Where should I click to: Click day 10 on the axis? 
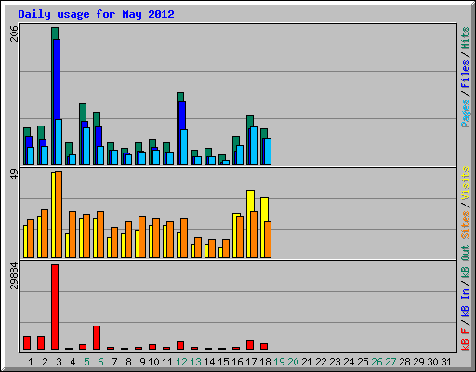153,362
